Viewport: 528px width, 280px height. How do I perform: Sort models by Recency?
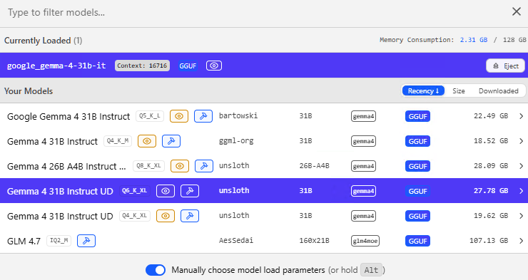tap(423, 90)
